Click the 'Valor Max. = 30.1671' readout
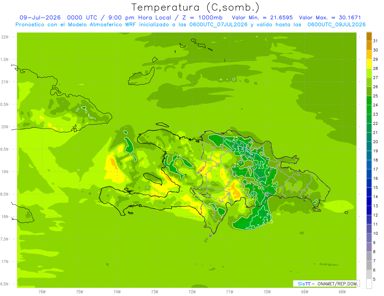 pyautogui.click(x=330, y=18)
